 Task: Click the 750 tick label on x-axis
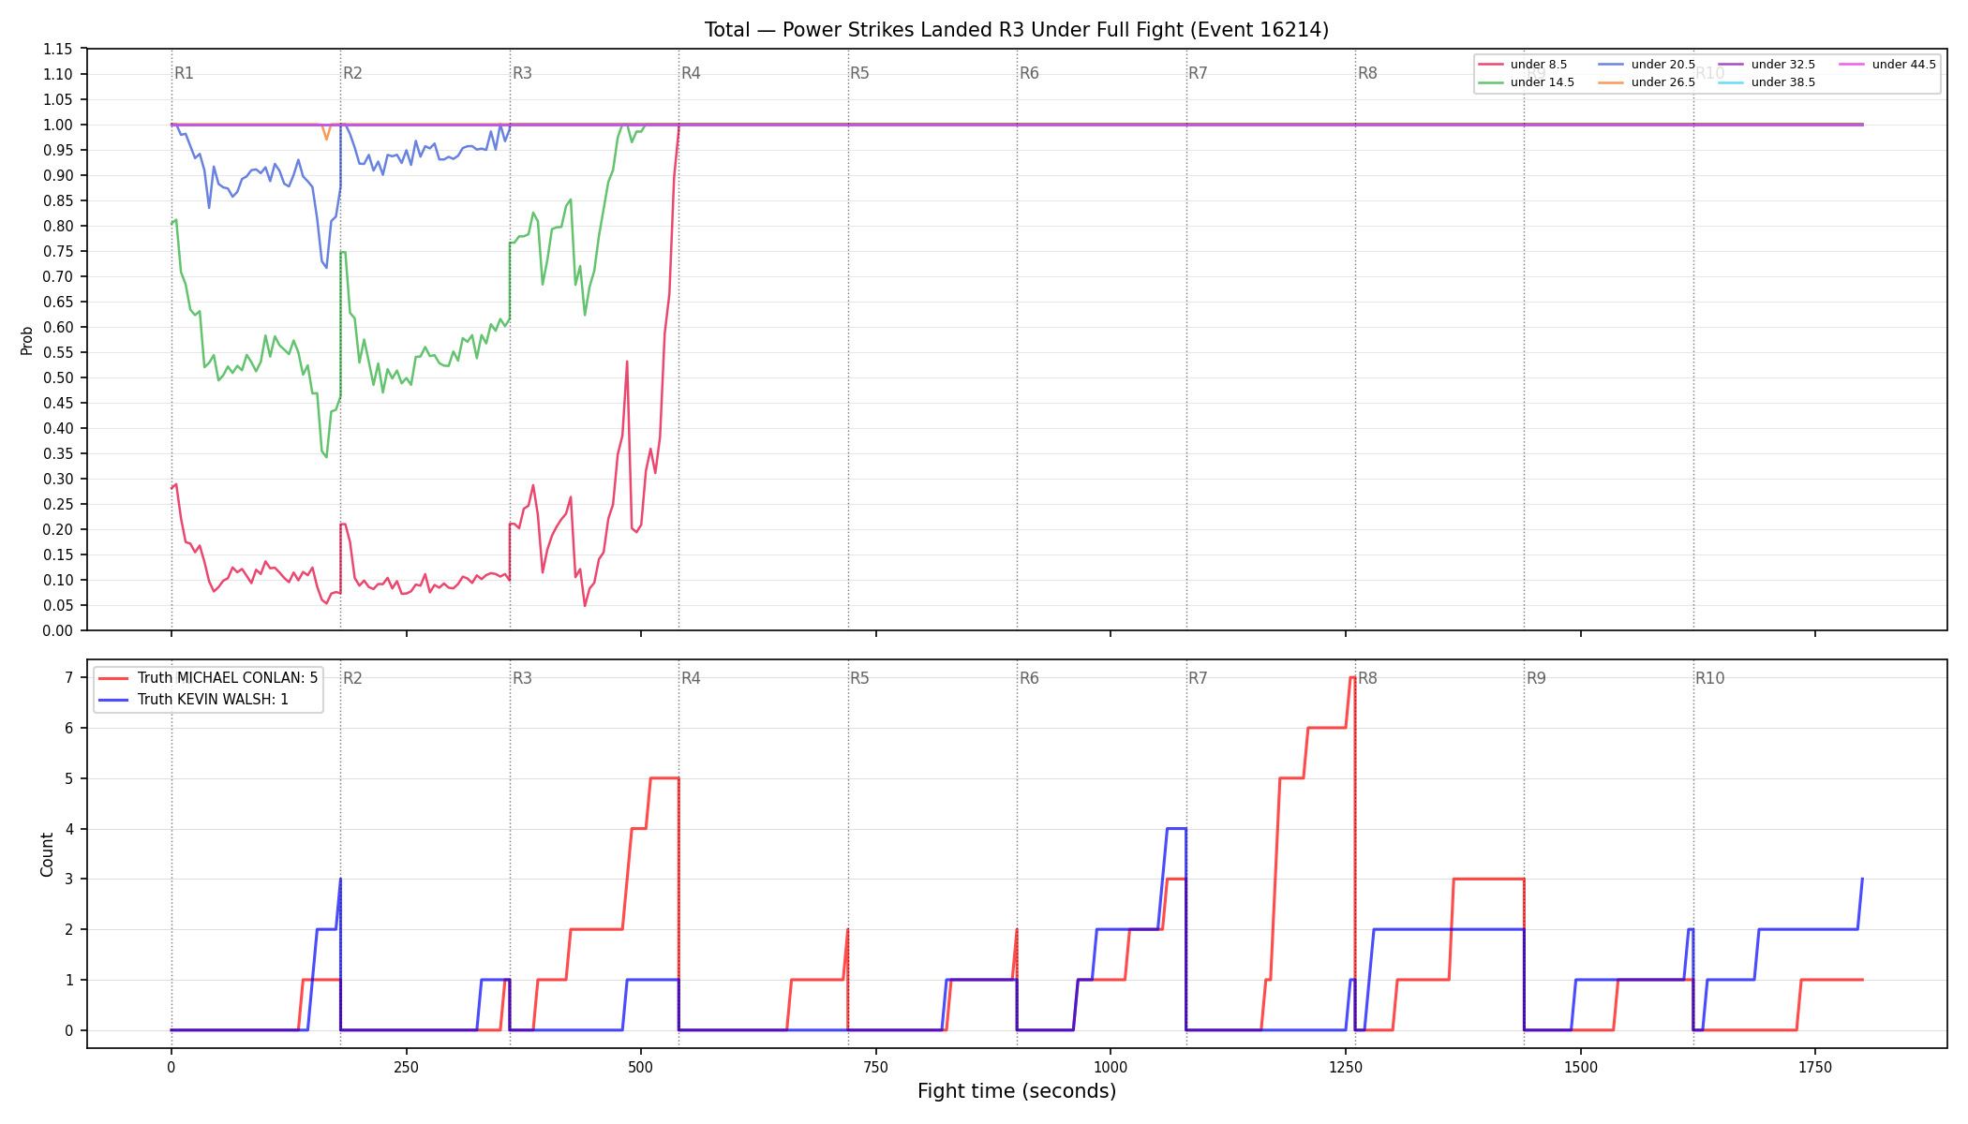876,1067
